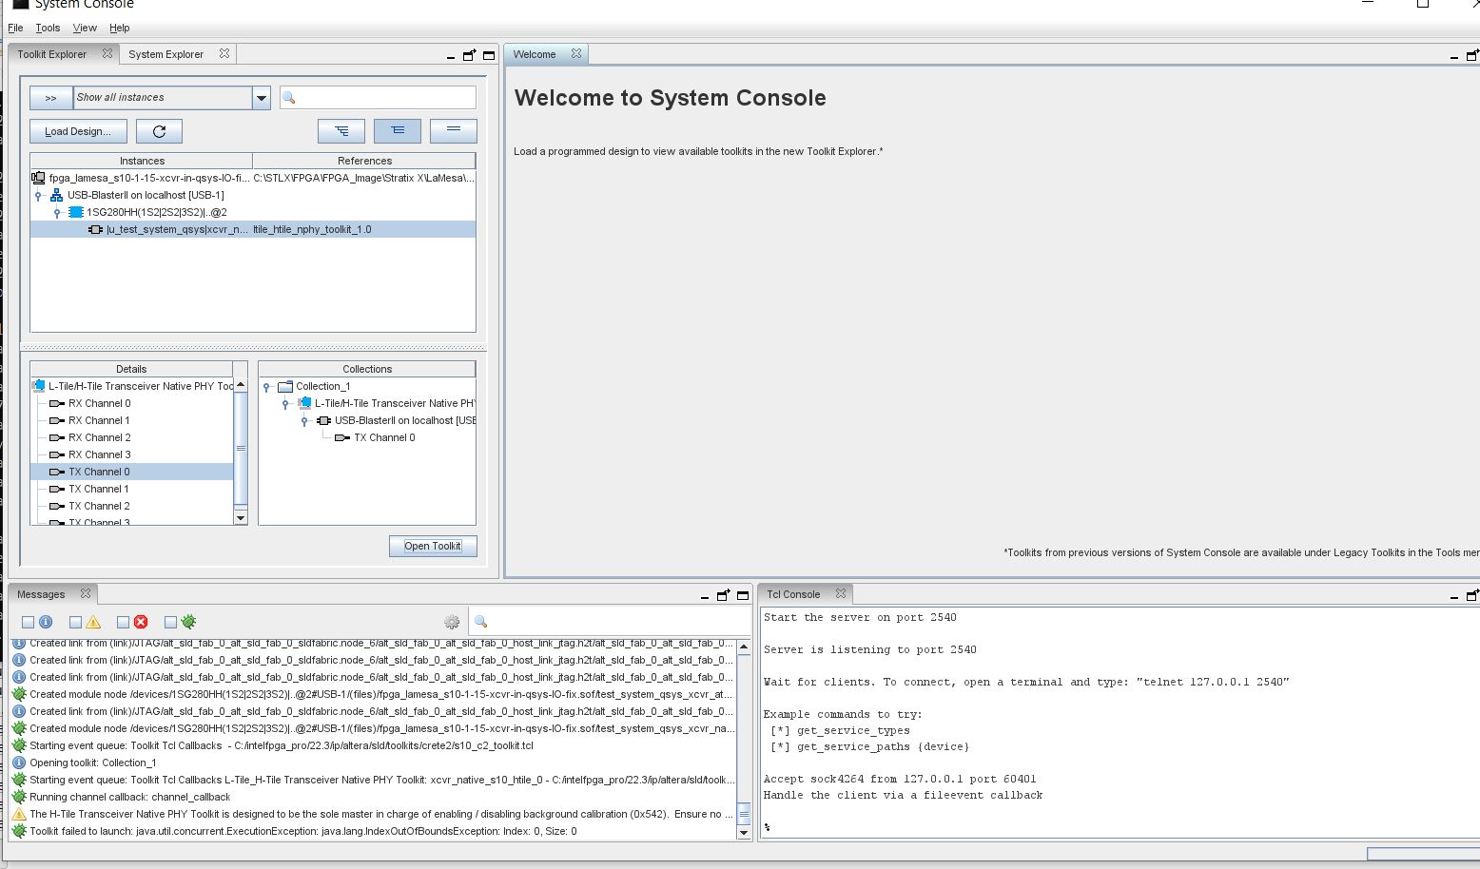1480x869 pixels.
Task: Switch to the System Explorer tab
Action: pyautogui.click(x=166, y=54)
